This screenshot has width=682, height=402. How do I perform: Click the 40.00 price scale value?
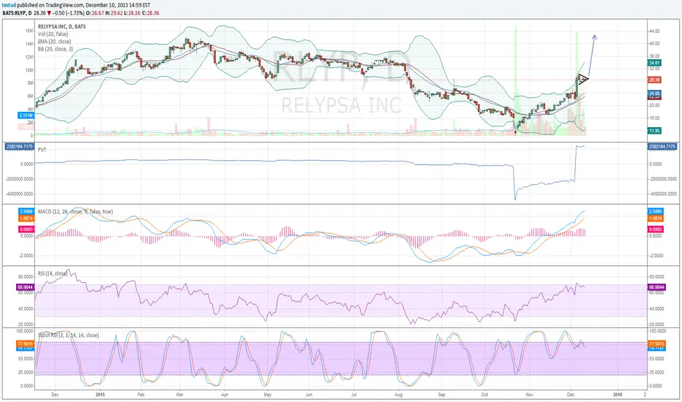655,43
